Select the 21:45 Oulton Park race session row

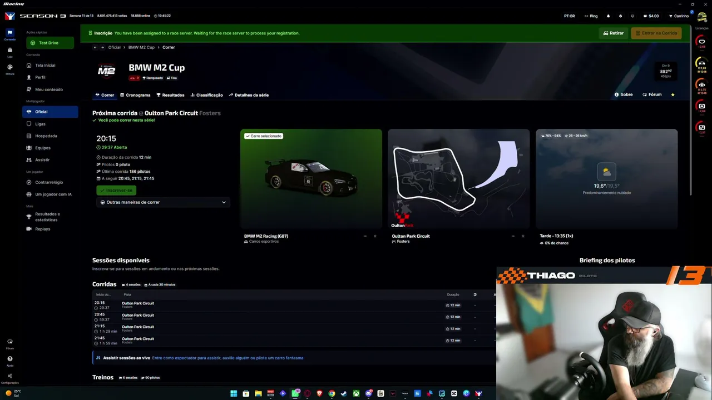click(x=294, y=341)
